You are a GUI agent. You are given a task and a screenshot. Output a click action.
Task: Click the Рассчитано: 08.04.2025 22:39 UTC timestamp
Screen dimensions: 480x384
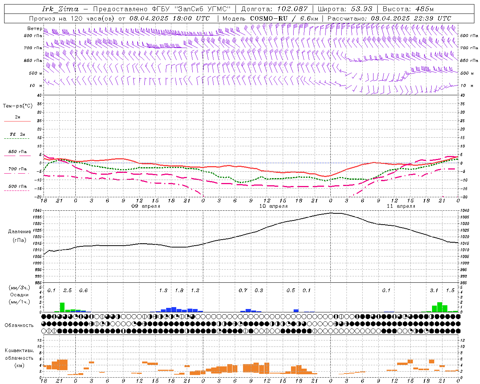(389, 18)
